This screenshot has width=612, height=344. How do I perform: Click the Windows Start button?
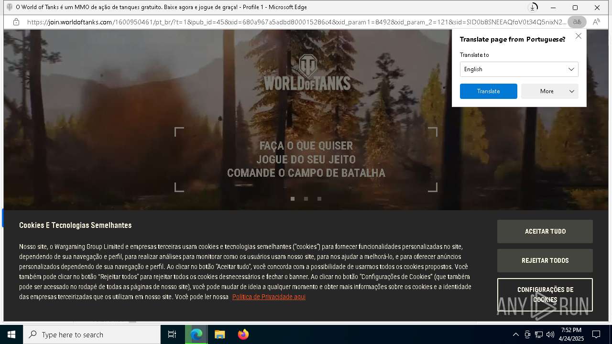pos(11,334)
